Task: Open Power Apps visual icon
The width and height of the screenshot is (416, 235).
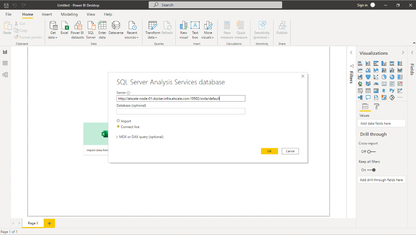Action: [392, 98]
